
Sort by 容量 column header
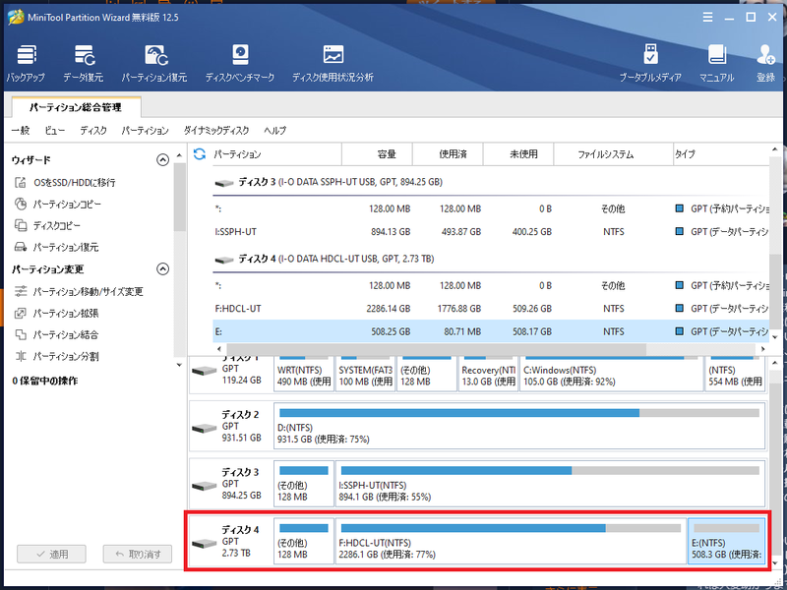[377, 154]
